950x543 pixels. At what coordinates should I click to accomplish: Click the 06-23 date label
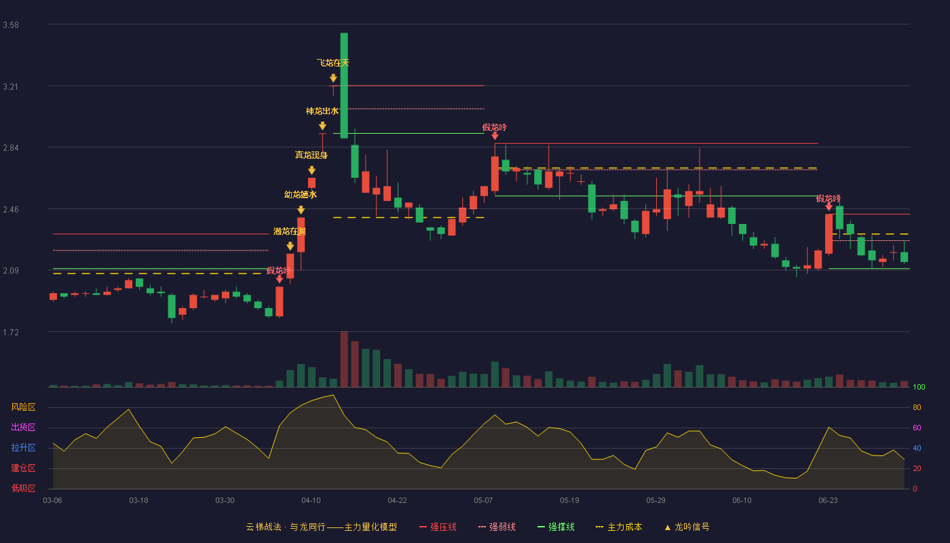828,500
